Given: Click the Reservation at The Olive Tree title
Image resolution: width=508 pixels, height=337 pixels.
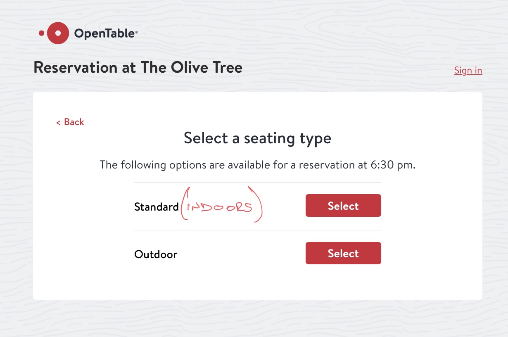Looking at the screenshot, I should pyautogui.click(x=138, y=67).
